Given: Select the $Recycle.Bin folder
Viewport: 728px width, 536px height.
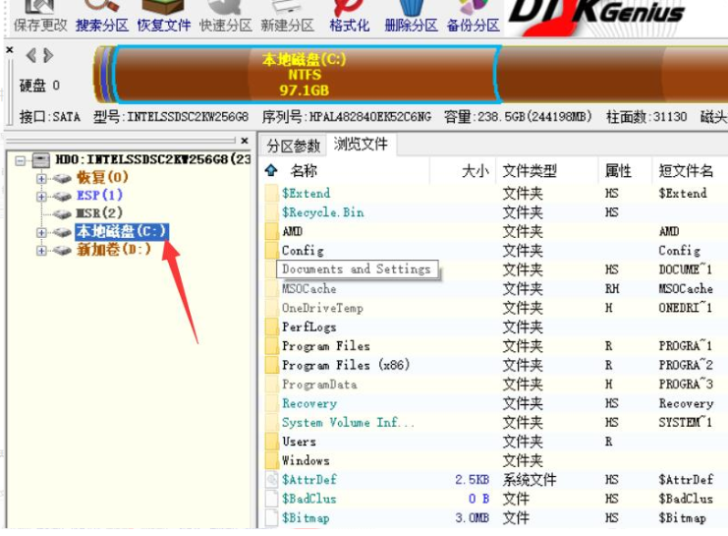Looking at the screenshot, I should [x=323, y=212].
